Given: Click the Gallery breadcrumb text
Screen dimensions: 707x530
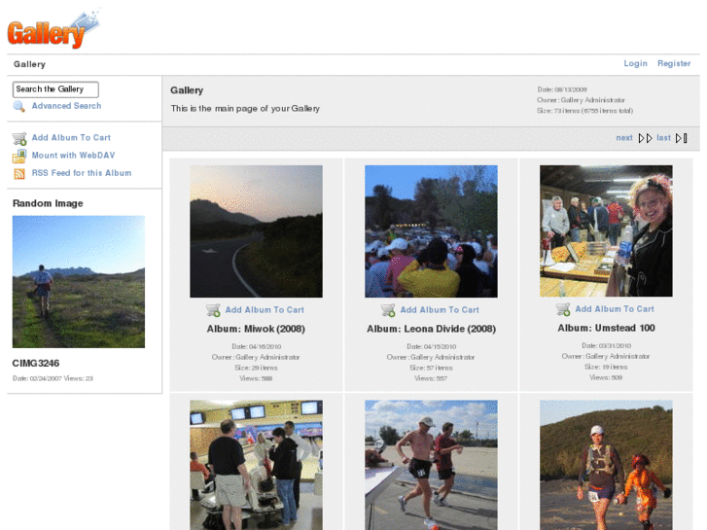Looking at the screenshot, I should (29, 64).
